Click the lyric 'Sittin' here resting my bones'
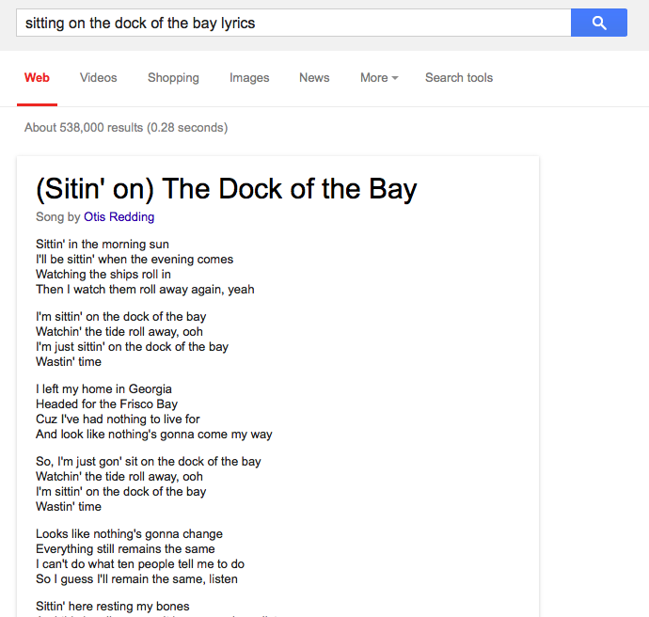Viewport: 649px width, 617px height. pyautogui.click(x=113, y=607)
